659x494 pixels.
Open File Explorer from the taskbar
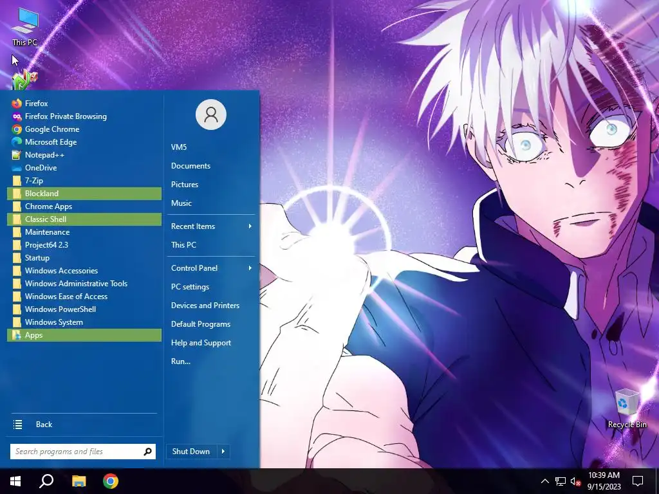pos(79,481)
